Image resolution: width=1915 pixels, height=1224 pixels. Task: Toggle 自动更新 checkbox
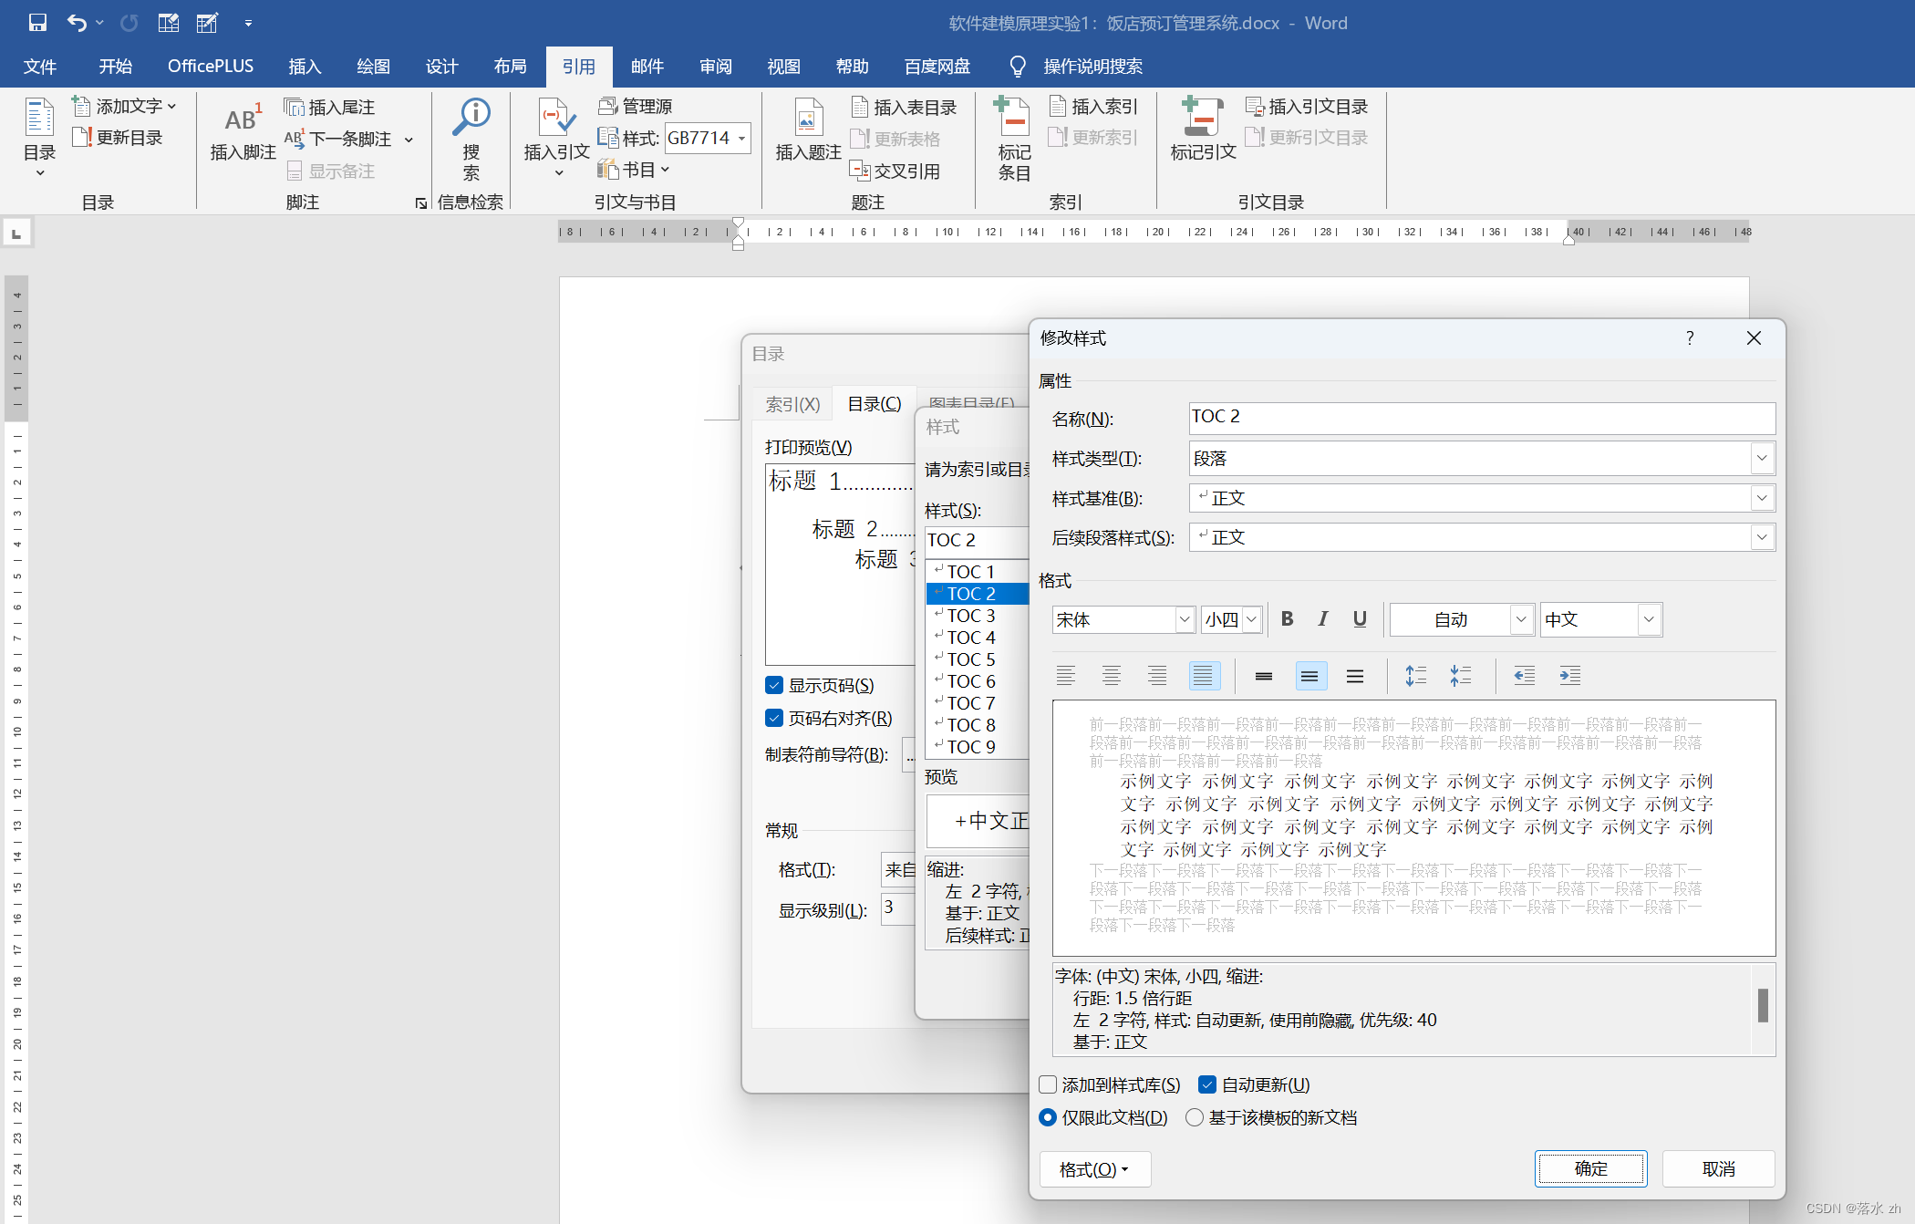[1207, 1084]
